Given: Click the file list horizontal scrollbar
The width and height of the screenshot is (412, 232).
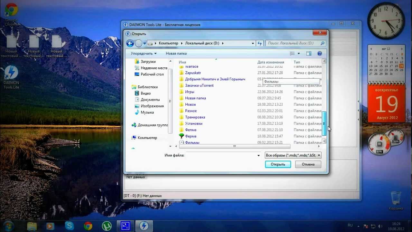Looking at the screenshot, I should click(x=234, y=146).
